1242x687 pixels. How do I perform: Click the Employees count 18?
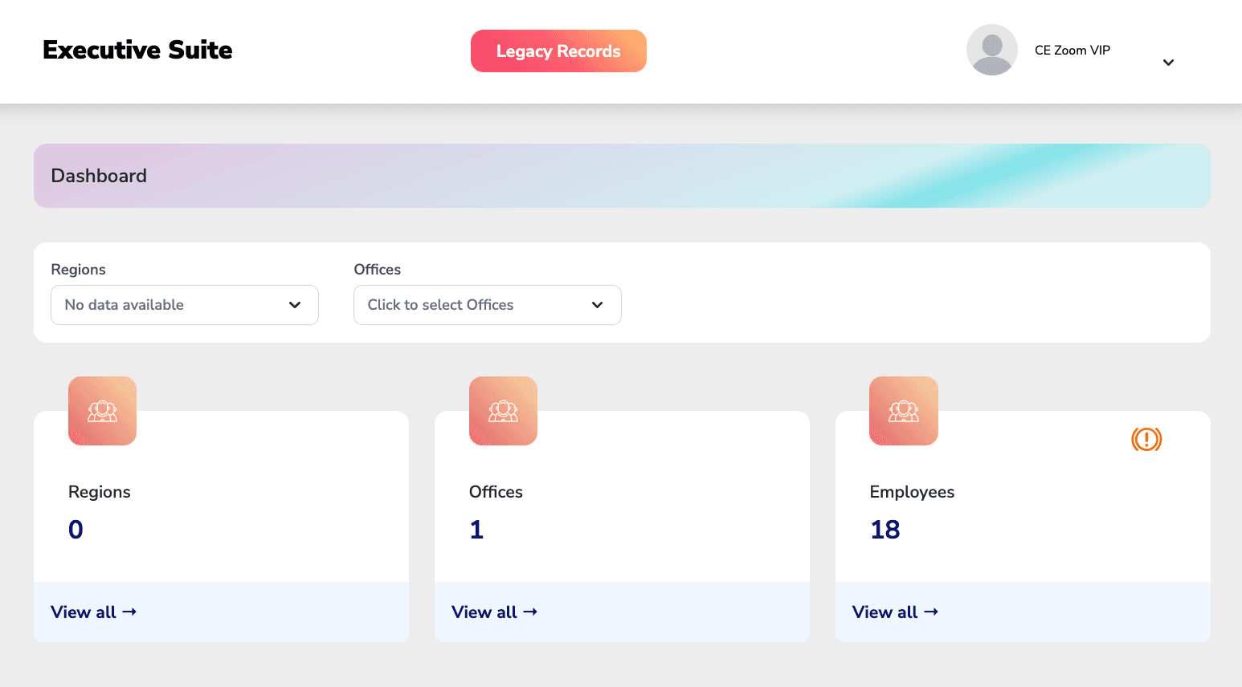point(885,530)
